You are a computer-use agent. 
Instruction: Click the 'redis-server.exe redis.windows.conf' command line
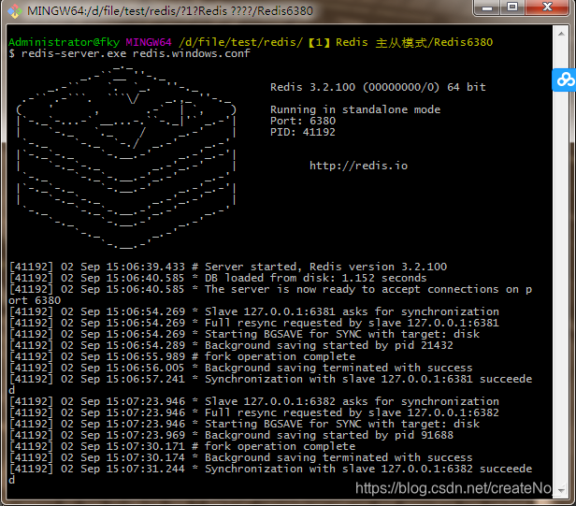coord(136,53)
